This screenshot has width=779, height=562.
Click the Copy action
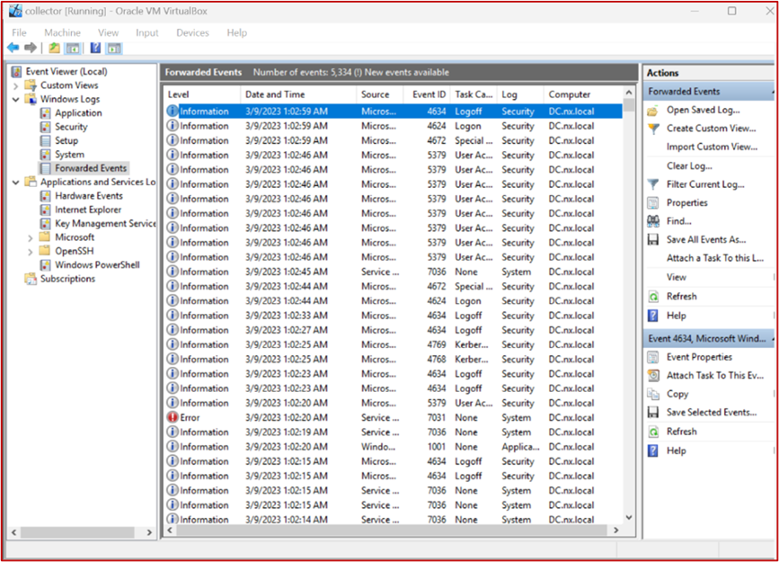[x=677, y=394]
